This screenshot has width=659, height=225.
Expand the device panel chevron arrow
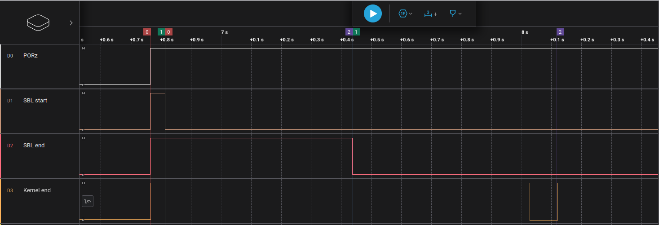pos(71,23)
